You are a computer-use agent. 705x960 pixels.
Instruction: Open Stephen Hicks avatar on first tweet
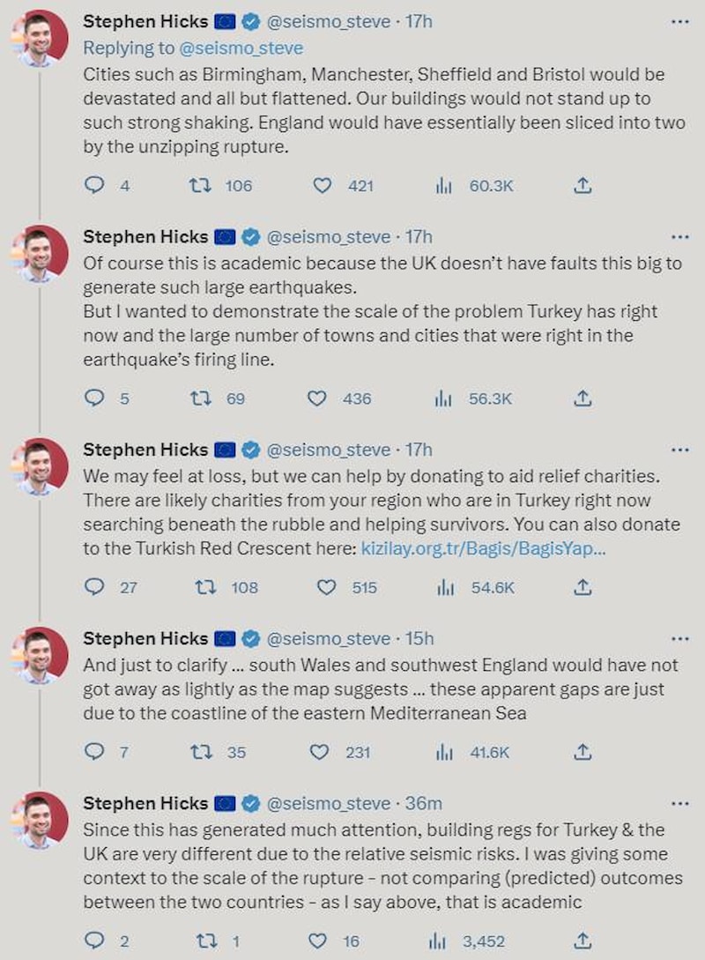39,40
